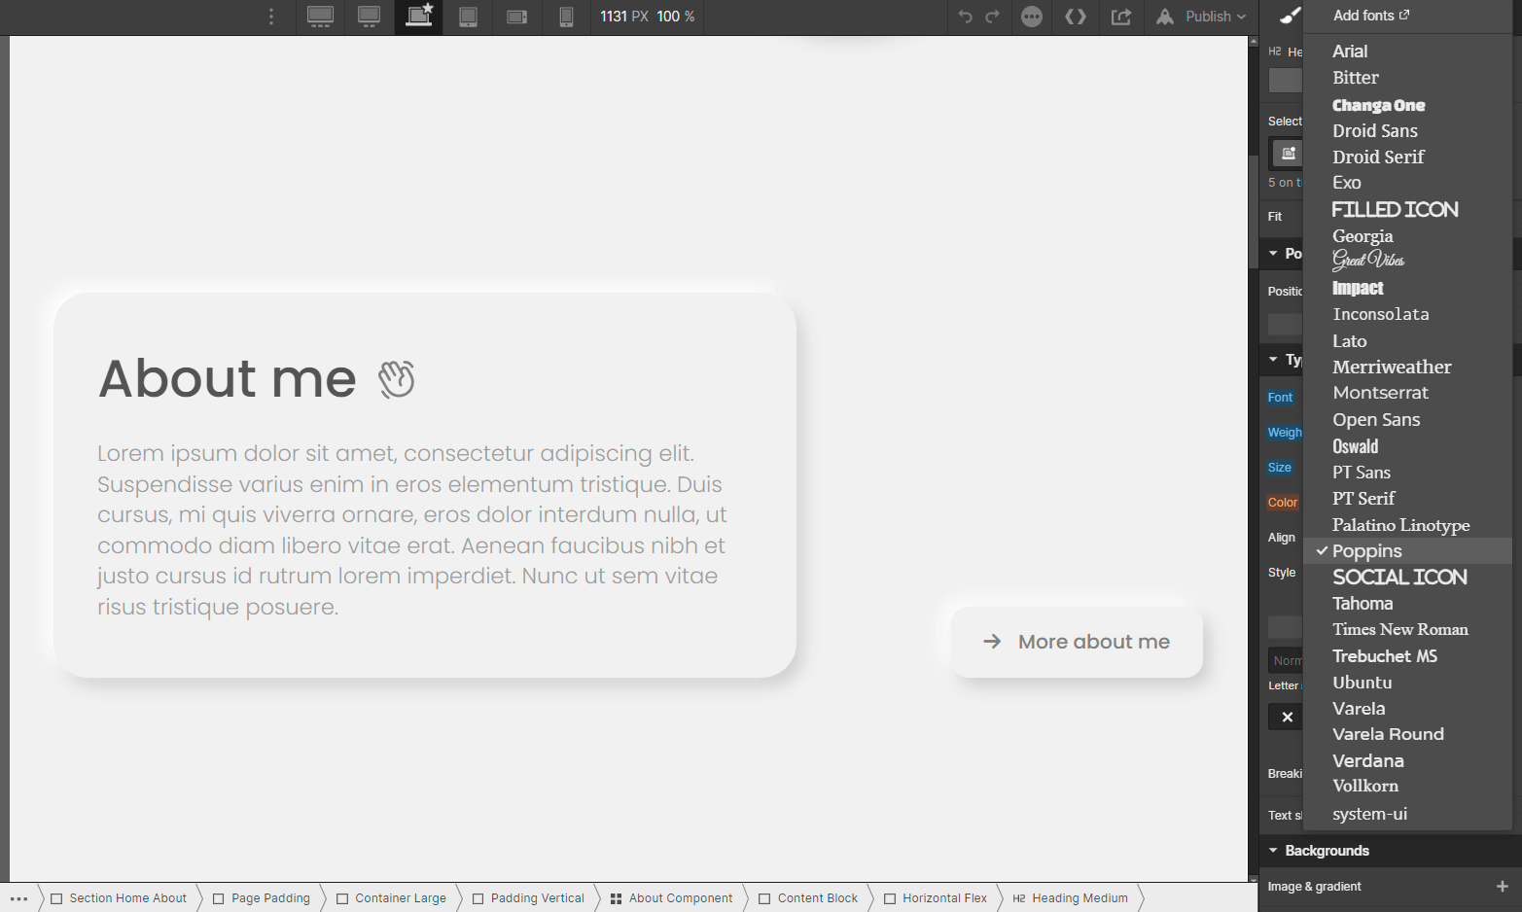Undo the last change
Viewport: 1522px width, 912px height.
(965, 17)
